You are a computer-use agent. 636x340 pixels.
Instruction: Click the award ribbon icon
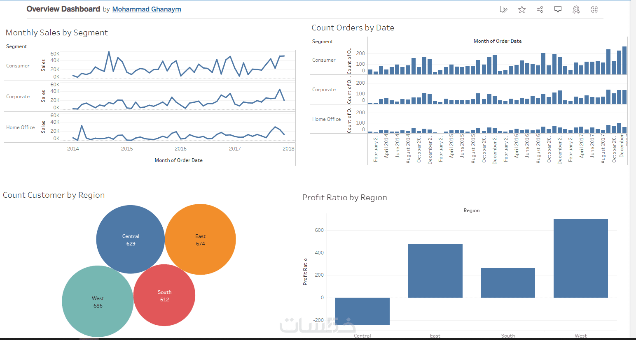(x=576, y=9)
